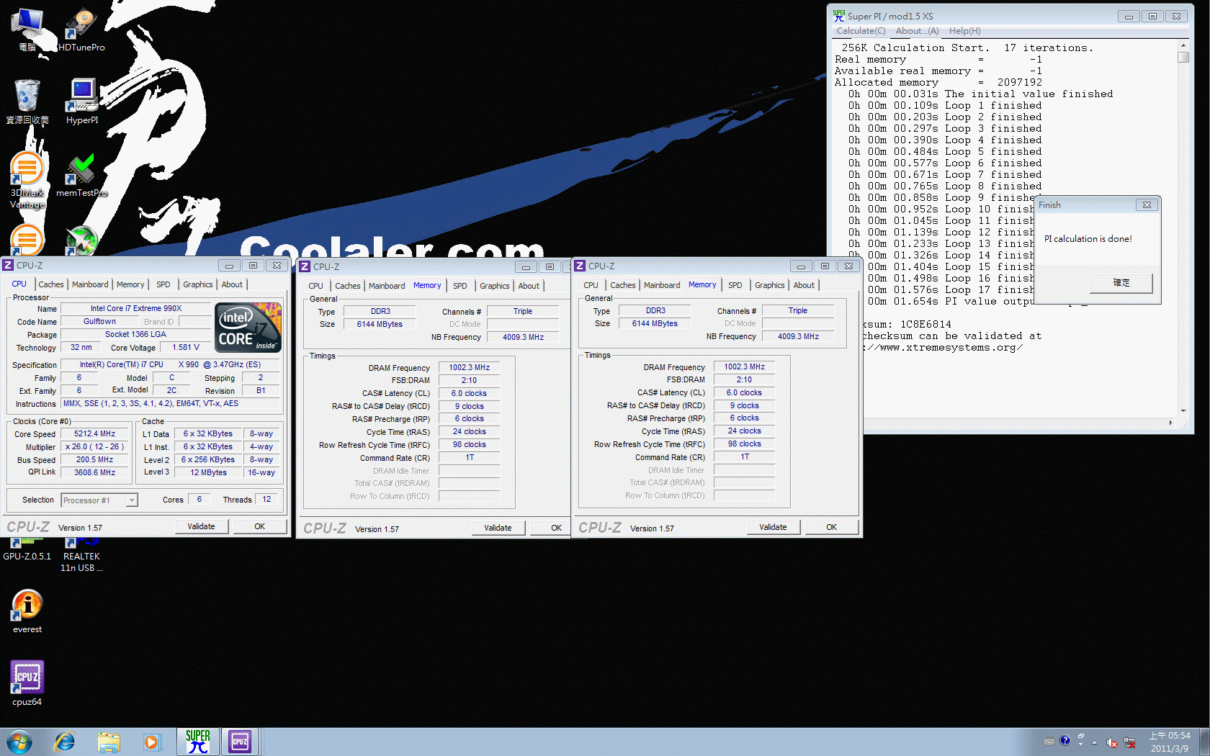This screenshot has width=1210, height=756.
Task: Switch to Mainboard tab in right CPU-Z
Action: point(662,285)
